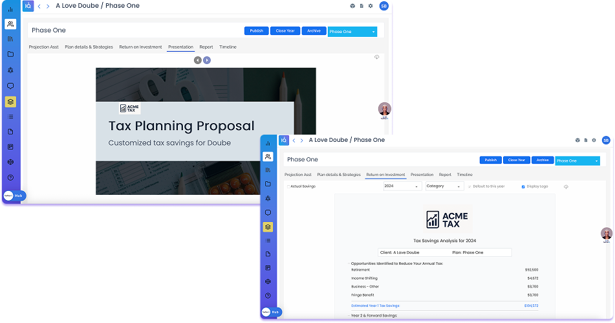Go to previous presentation slide
This screenshot has height=323, width=615.
point(197,60)
